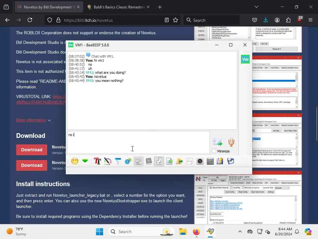Send a file using the document arrow icon
The height and width of the screenshot is (239, 318).
coord(169,162)
